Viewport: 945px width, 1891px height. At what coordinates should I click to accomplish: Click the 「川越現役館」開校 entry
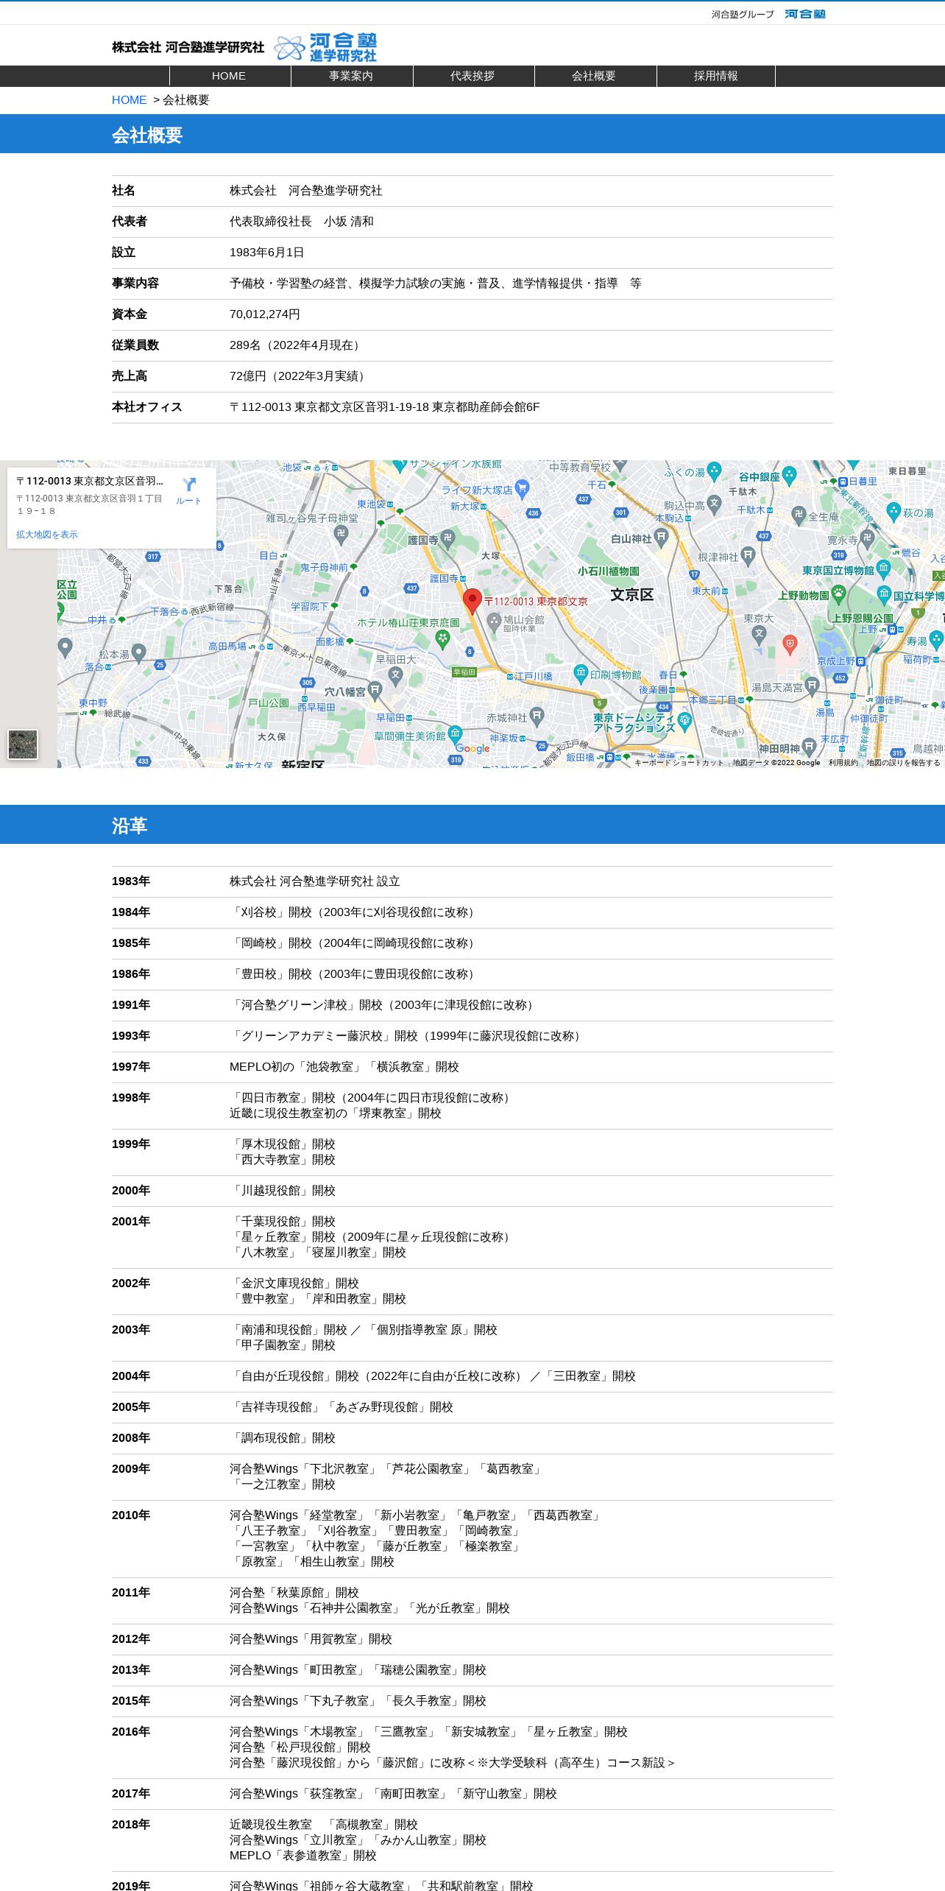(x=283, y=1191)
